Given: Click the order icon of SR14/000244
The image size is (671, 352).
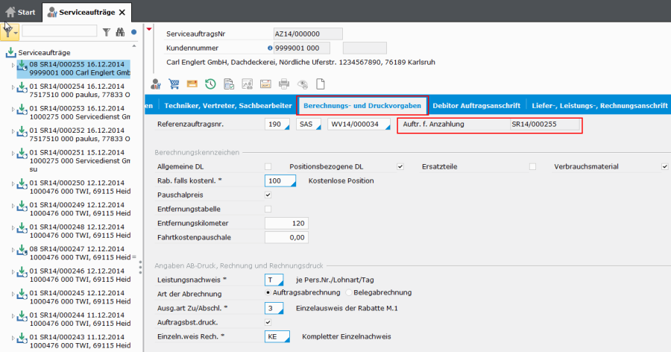Looking at the screenshot, I should [22, 317].
